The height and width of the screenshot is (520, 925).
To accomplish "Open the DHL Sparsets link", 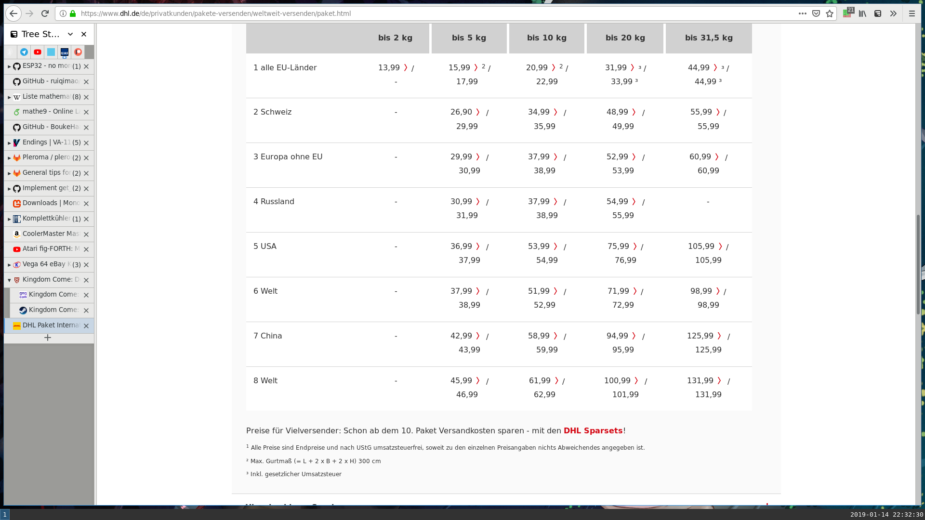I will (x=593, y=430).
